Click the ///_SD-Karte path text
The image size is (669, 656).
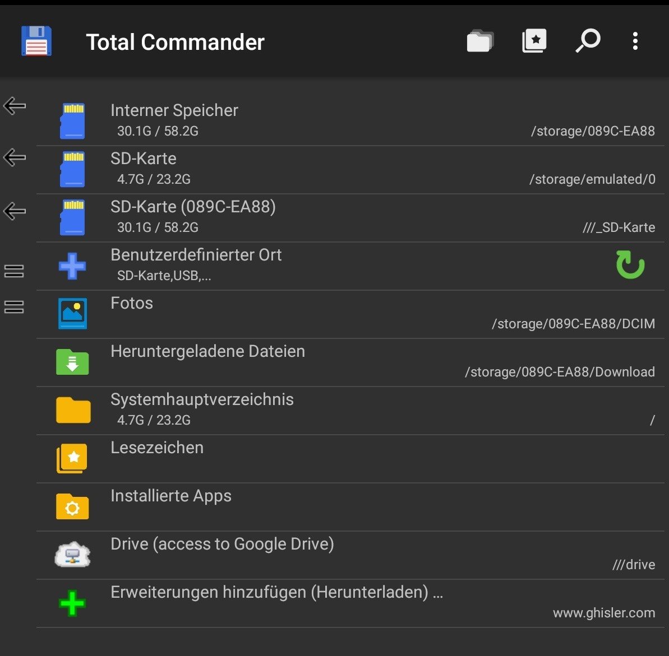[x=619, y=227]
